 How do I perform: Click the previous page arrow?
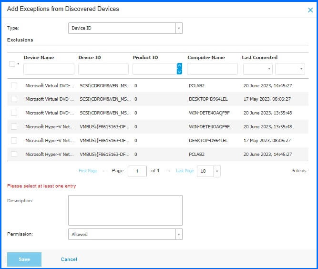pyautogui.click(x=104, y=171)
